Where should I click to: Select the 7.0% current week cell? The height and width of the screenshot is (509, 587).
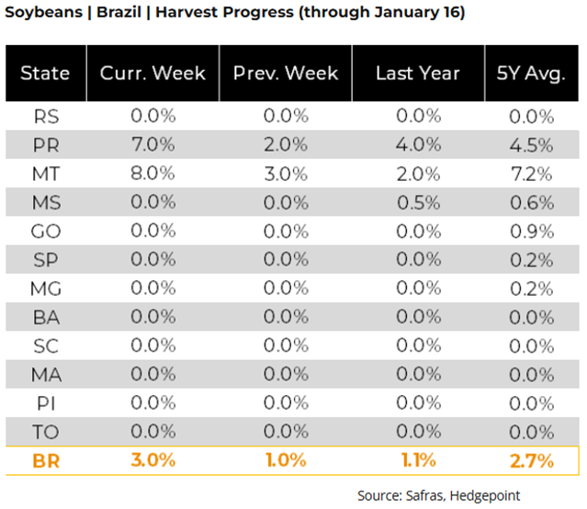(152, 145)
